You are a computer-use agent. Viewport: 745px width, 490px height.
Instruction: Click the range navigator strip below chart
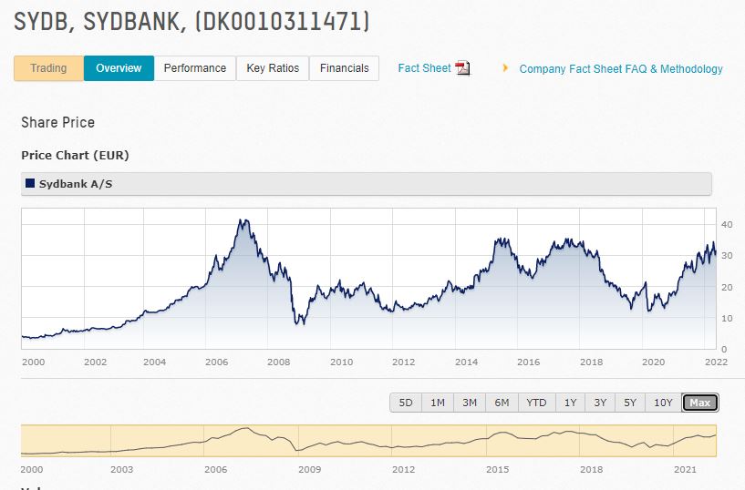[368, 441]
